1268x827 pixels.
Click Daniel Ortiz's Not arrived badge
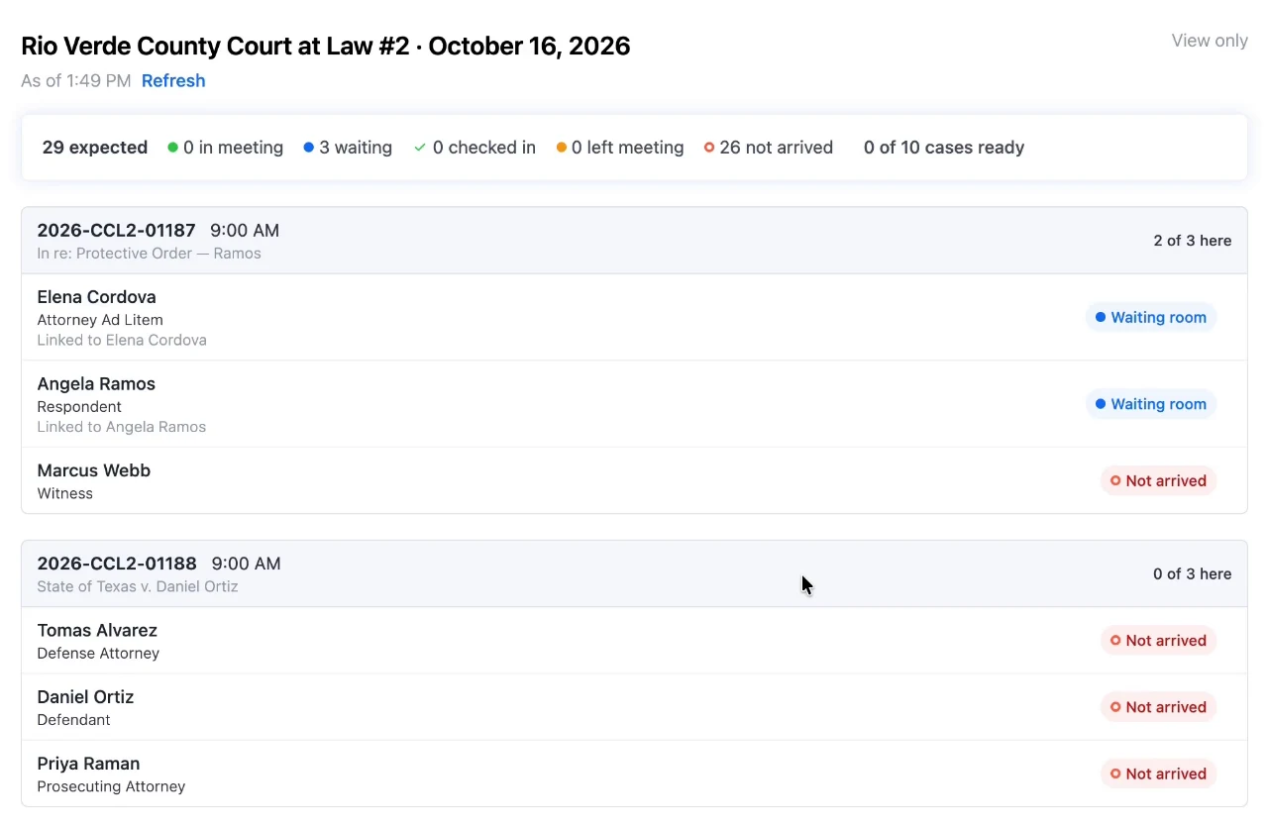[1158, 707]
